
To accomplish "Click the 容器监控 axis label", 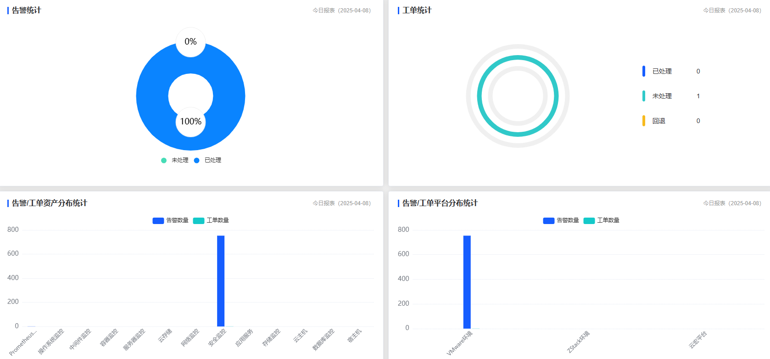I will tap(109, 337).
